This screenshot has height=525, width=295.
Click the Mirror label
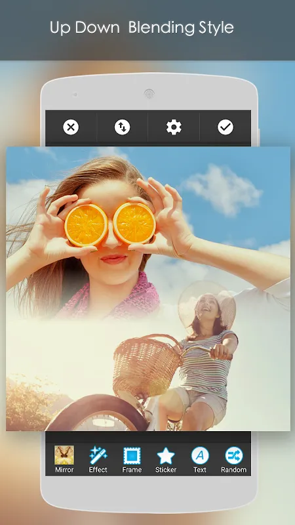(64, 470)
